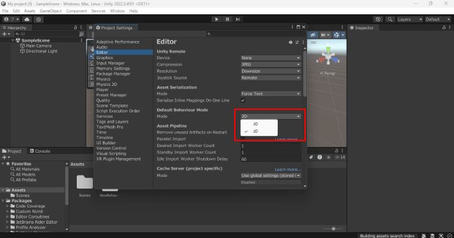Toggle Serialize Inline Mappings On One Line

[243, 101]
